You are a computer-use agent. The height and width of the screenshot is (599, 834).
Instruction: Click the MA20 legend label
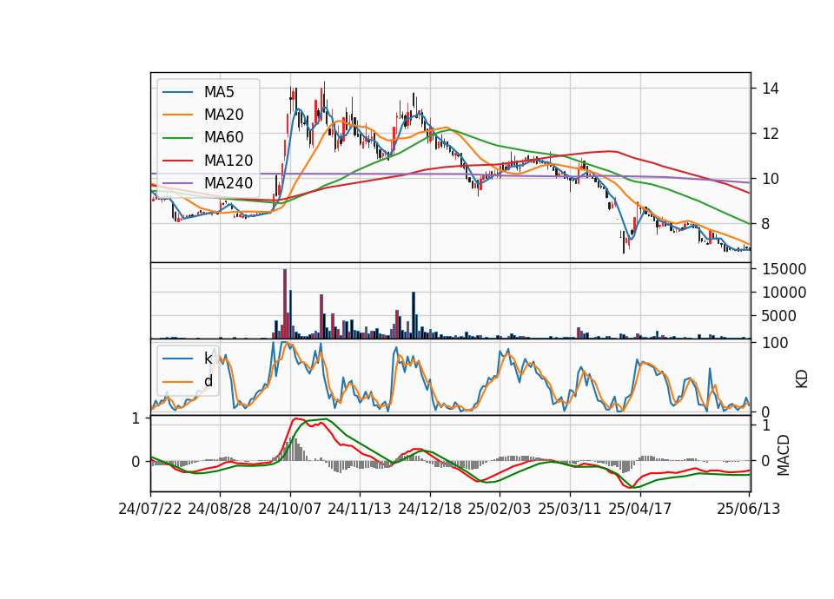click(x=223, y=115)
